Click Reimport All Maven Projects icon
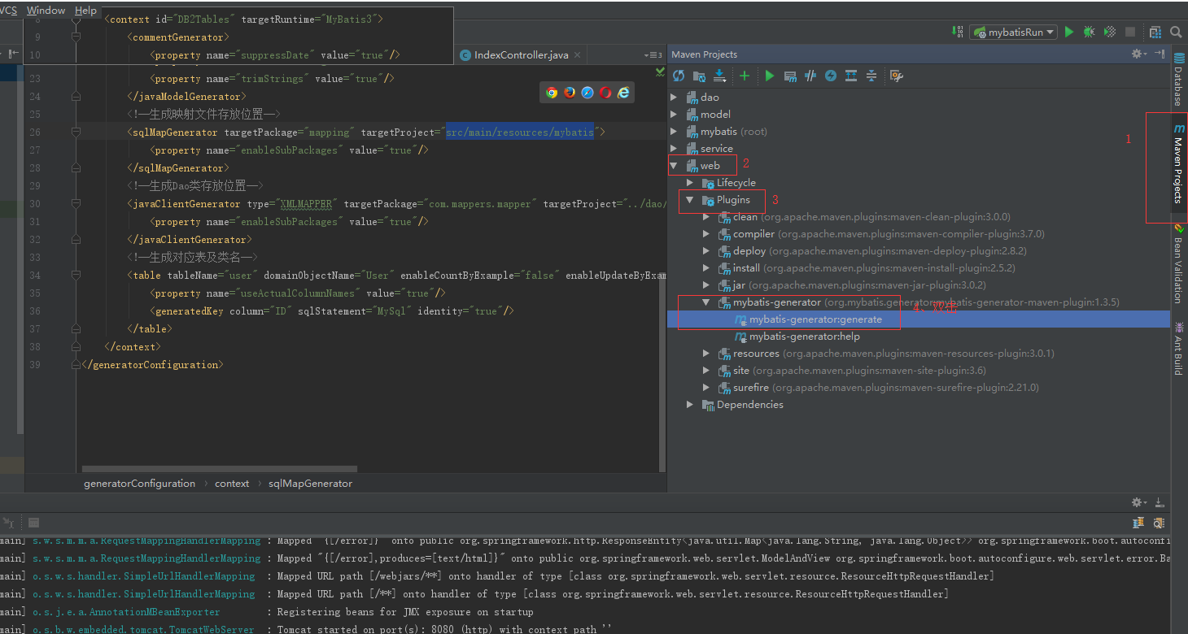 (x=679, y=76)
